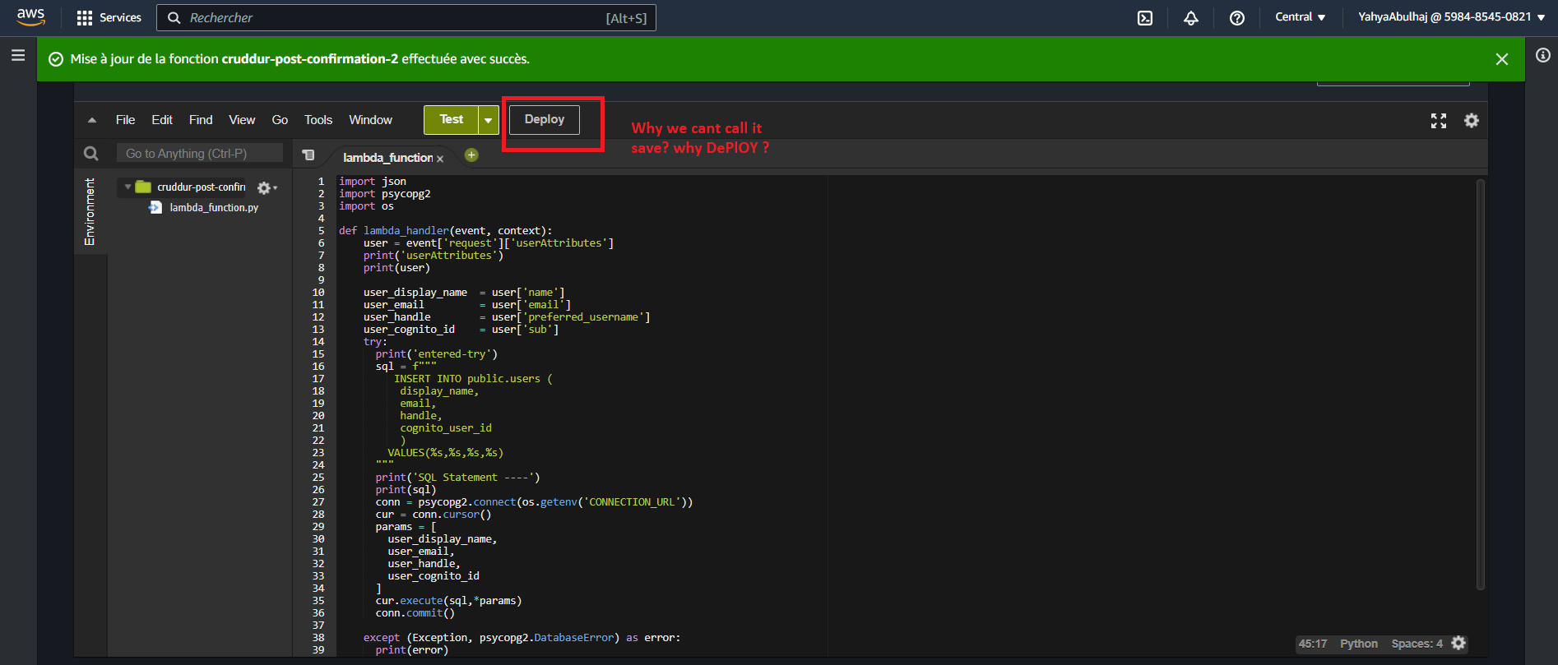Open the status bar settings gear
Image resolution: width=1558 pixels, height=665 pixels.
pyautogui.click(x=1458, y=643)
